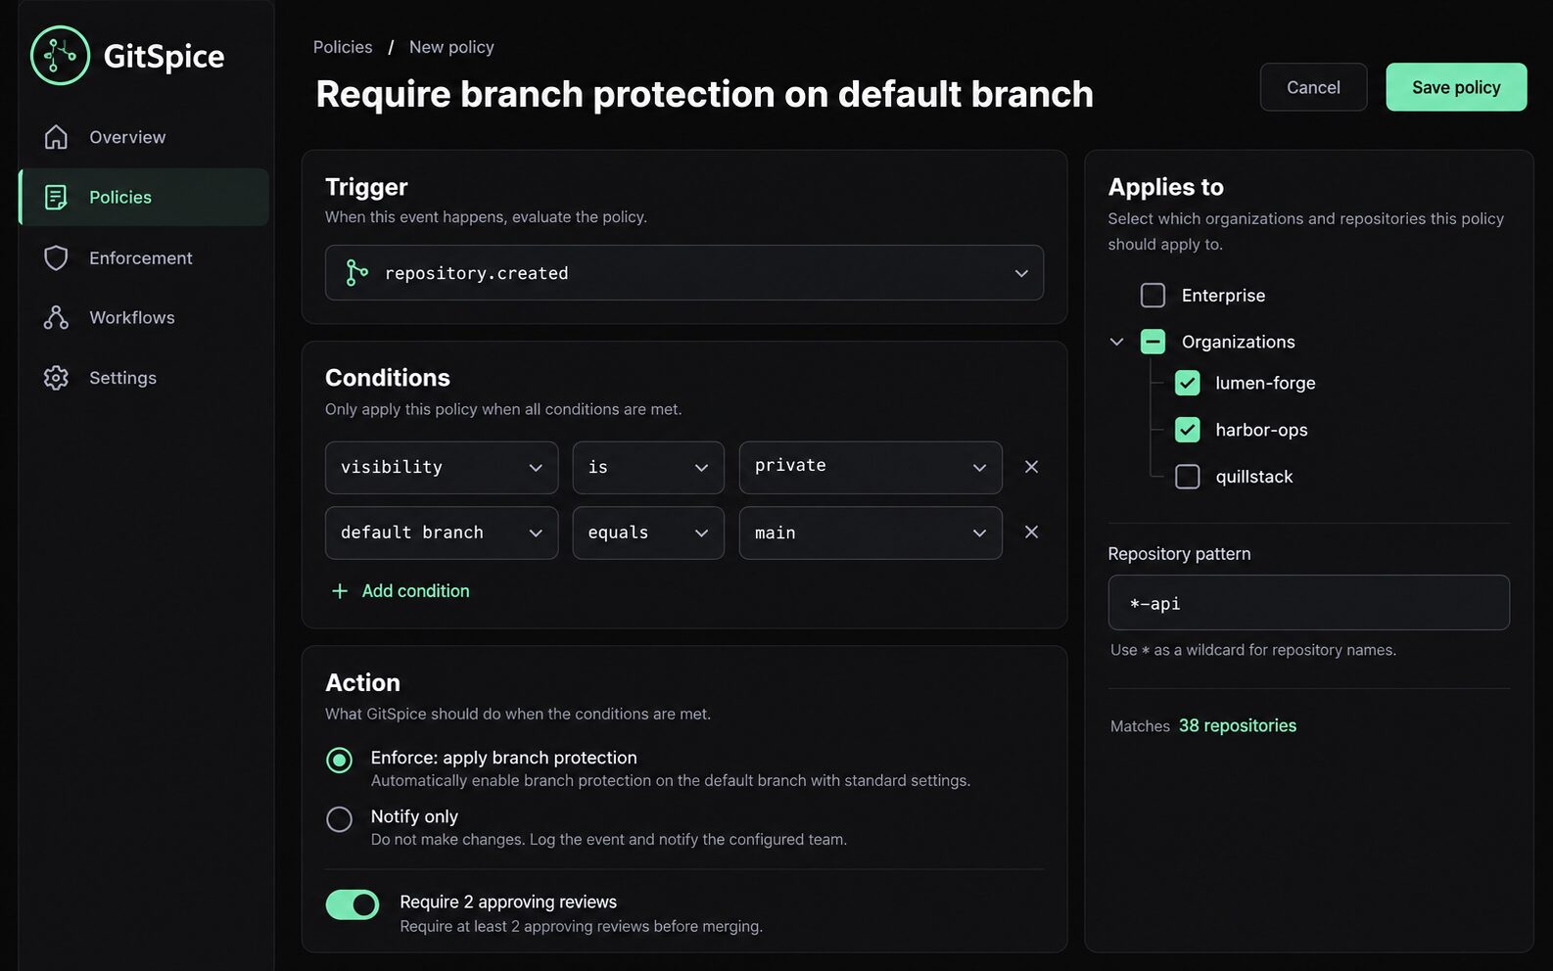Check the Enterprise checkbox
Image resolution: width=1553 pixels, height=971 pixels.
click(1153, 296)
